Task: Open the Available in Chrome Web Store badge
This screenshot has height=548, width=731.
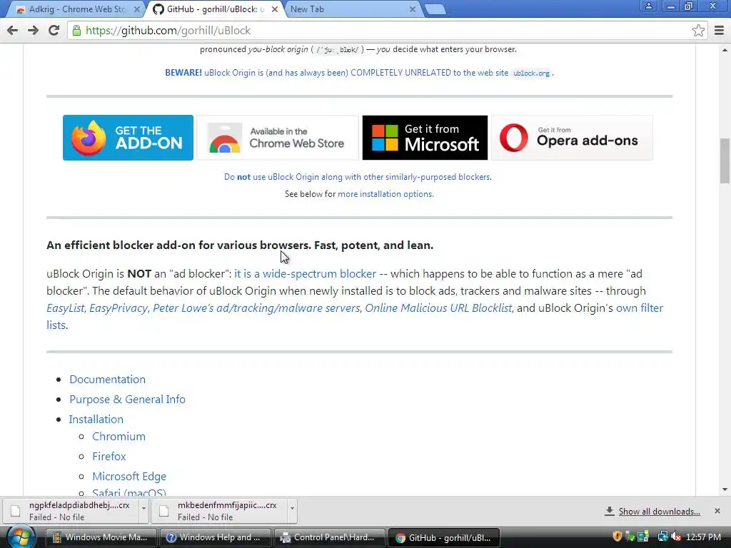Action: point(278,138)
